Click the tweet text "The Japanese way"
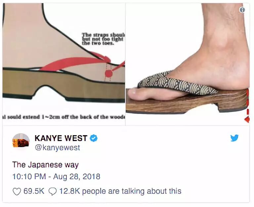 tap(45, 165)
